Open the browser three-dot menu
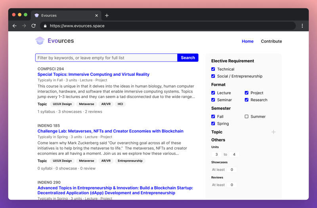 coord(302,26)
